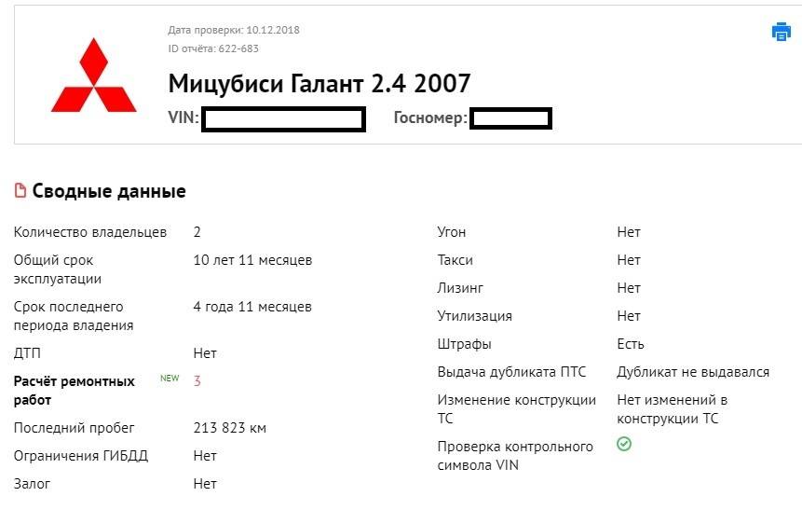Open the Расчёт ремонтных работ entry

[x=74, y=391]
